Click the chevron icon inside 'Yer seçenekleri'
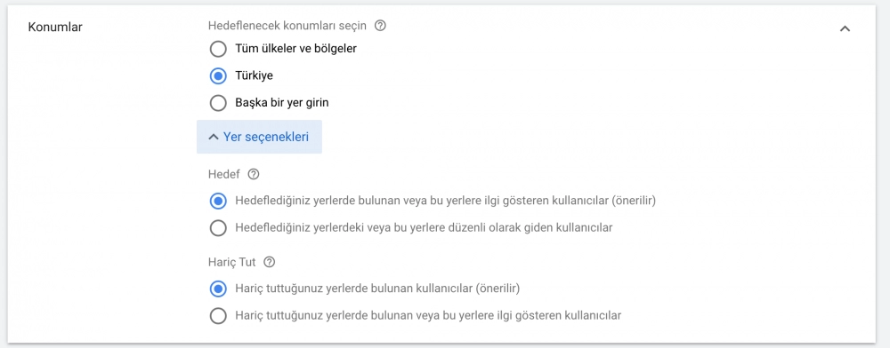890x348 pixels. pyautogui.click(x=214, y=137)
